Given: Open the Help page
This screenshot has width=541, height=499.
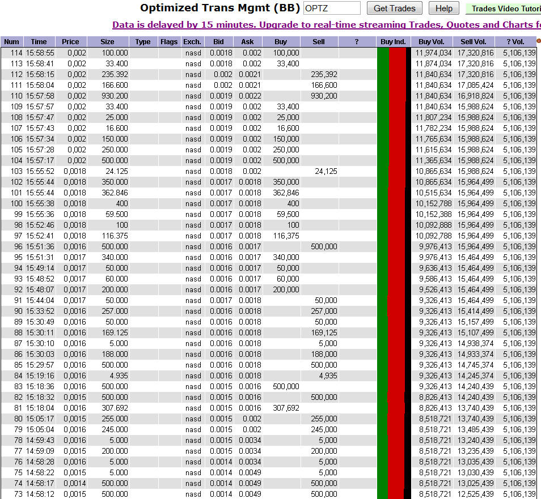Looking at the screenshot, I should (444, 8).
